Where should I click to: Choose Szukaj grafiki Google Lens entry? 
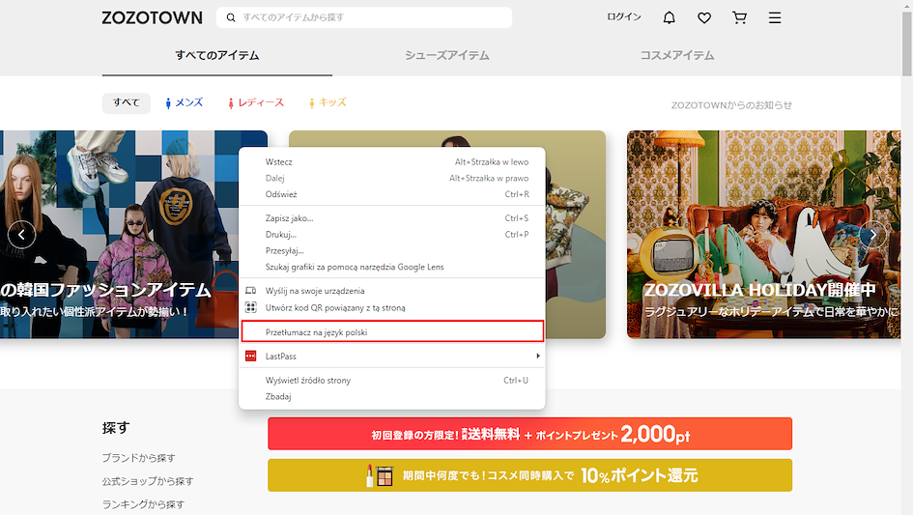coord(392,268)
